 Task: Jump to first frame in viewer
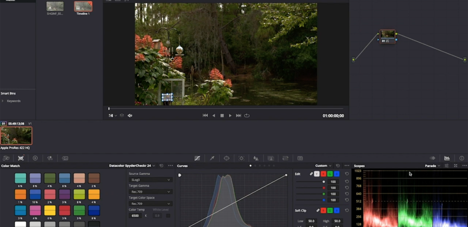205,115
